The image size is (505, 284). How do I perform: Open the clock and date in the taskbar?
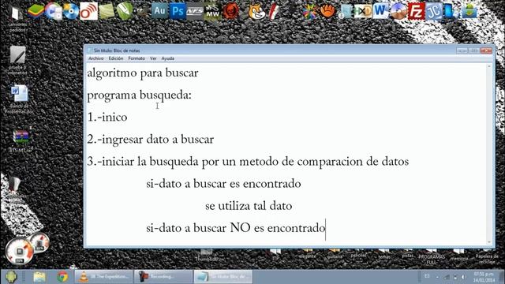click(x=484, y=277)
